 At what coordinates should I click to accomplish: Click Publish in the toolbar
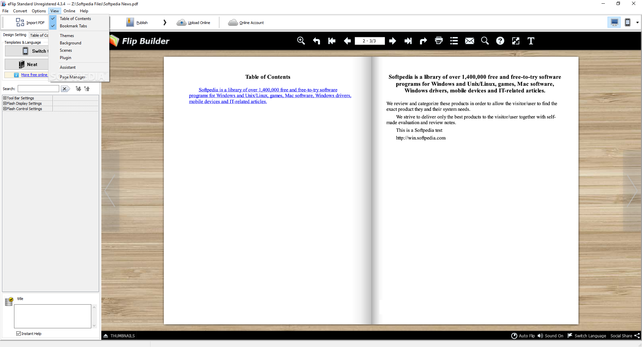click(x=137, y=23)
